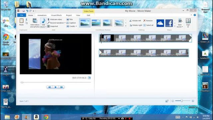This screenshot has width=213, height=120.
Task: Click the Redo arrow
Action: [x=30, y=11]
